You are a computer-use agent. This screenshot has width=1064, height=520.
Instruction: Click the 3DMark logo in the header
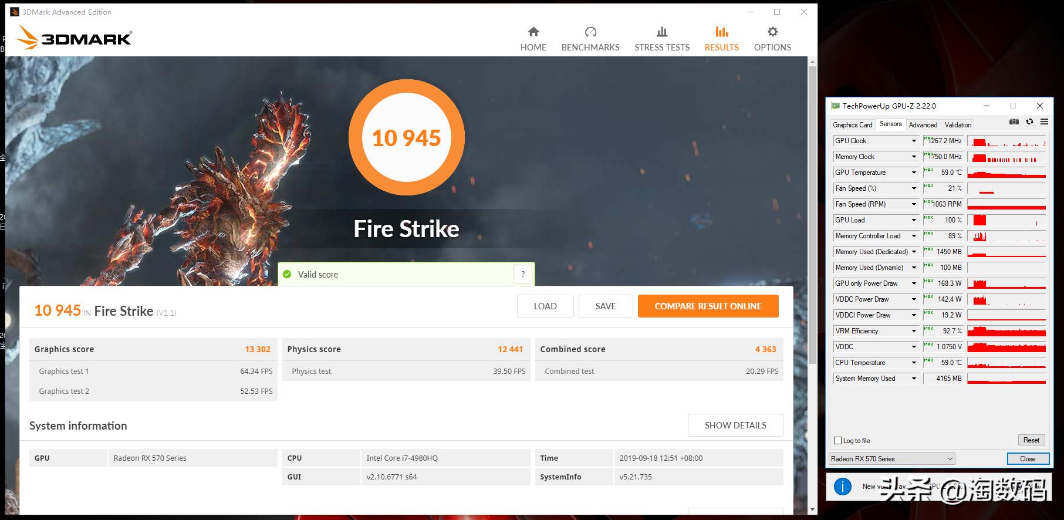point(74,38)
